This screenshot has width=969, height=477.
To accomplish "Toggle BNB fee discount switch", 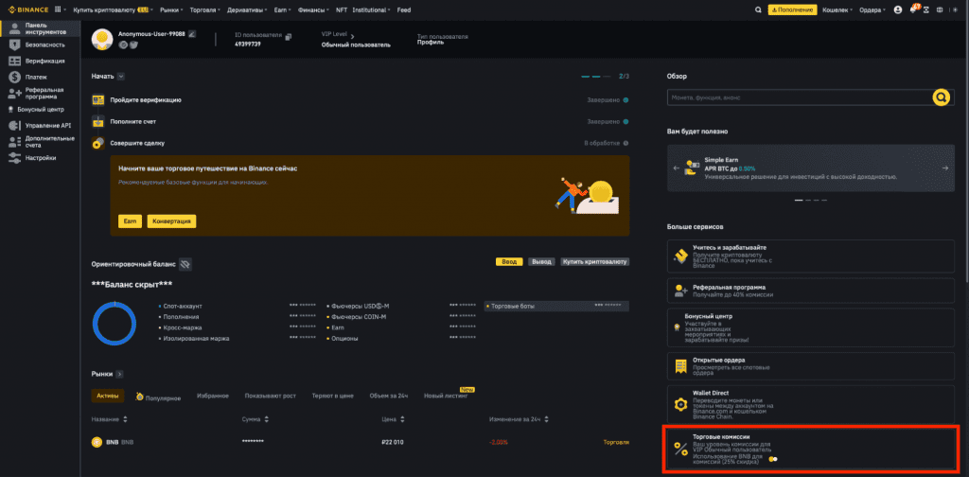I will (x=773, y=459).
